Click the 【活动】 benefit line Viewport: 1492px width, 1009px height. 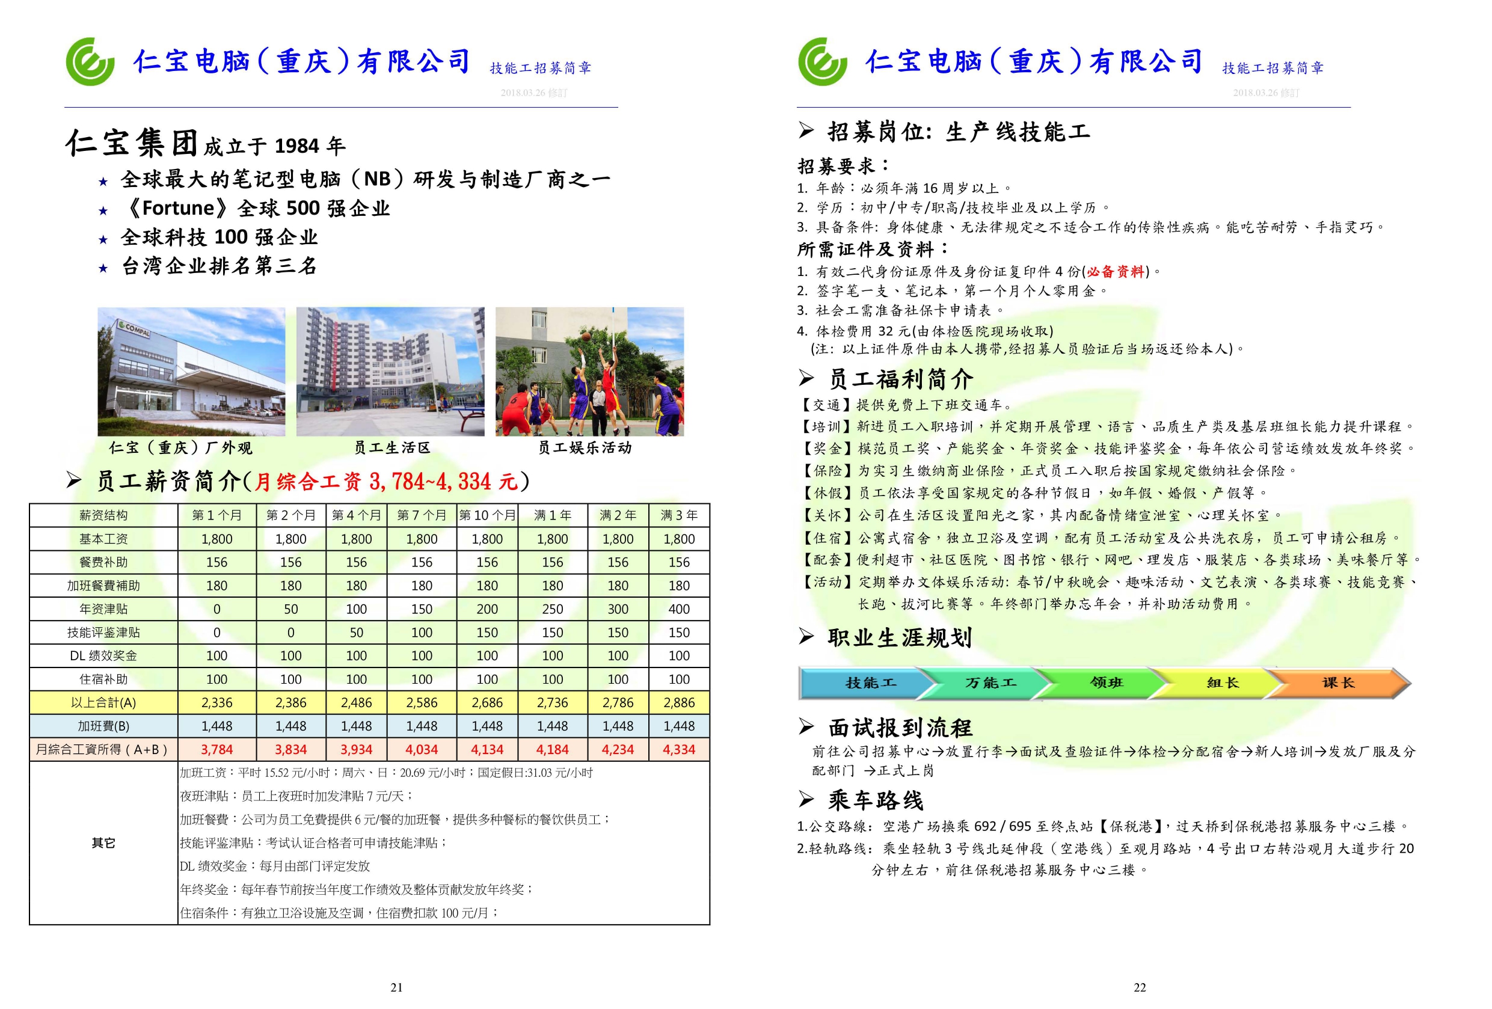point(1110,592)
